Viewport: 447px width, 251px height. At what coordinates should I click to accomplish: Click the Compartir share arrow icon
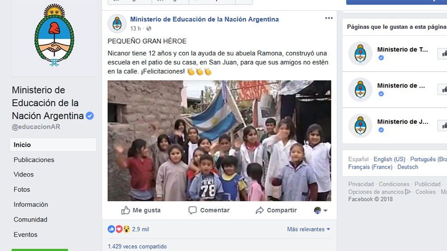click(260, 210)
